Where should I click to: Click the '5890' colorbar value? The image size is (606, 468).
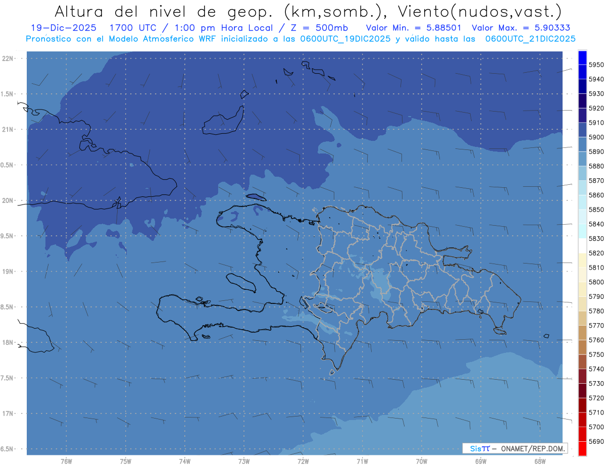pos(596,151)
